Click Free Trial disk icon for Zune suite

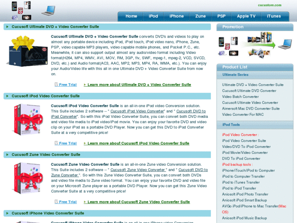[56, 202]
